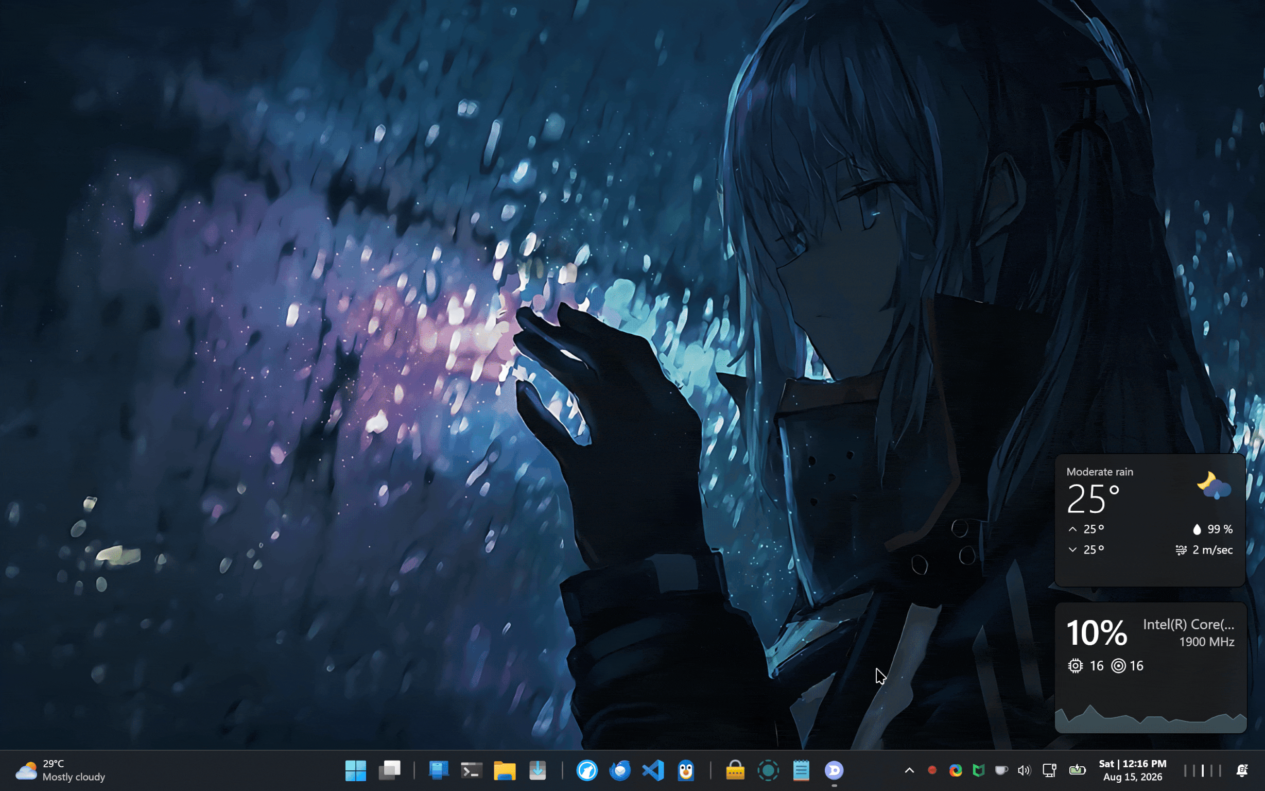This screenshot has width=1265, height=791.
Task: Click the water droplet humidity icon
Action: (1197, 529)
